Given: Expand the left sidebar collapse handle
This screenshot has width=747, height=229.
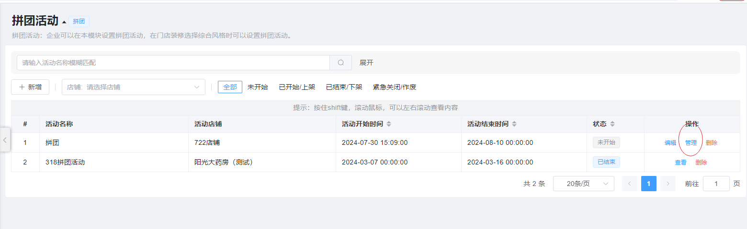Looking at the screenshot, I should click(x=5, y=140).
